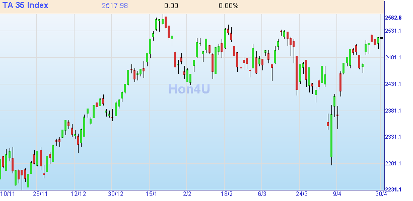
Task: Click the 0.00 change value
Action: pos(171,6)
